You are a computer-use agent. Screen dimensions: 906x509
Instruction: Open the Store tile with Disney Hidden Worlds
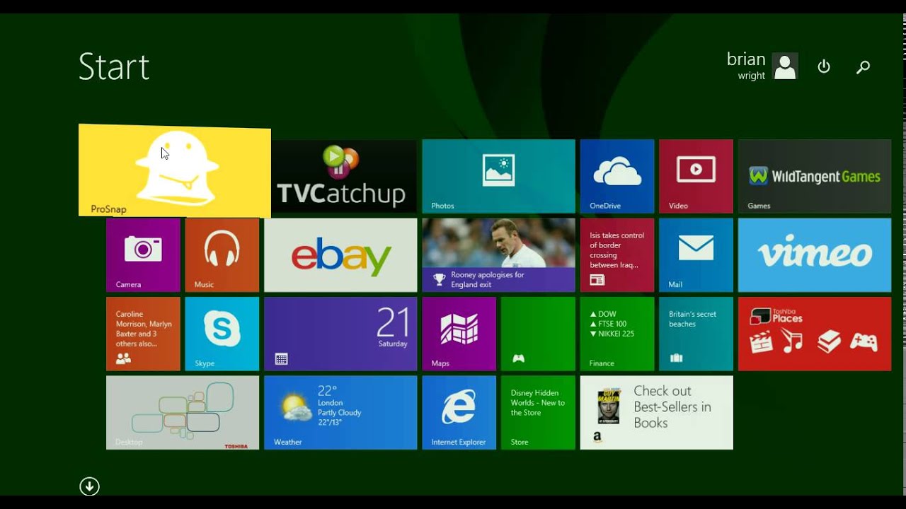click(x=538, y=413)
